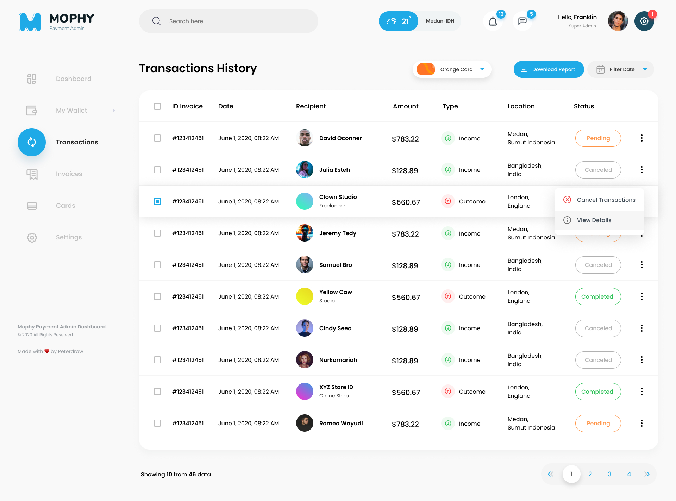Viewport: 676px width, 501px height.
Task: Tick the select-all checkbox in table header
Action: pyautogui.click(x=157, y=106)
